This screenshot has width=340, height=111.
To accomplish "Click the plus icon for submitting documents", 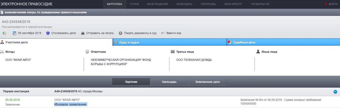I will 120,33.
